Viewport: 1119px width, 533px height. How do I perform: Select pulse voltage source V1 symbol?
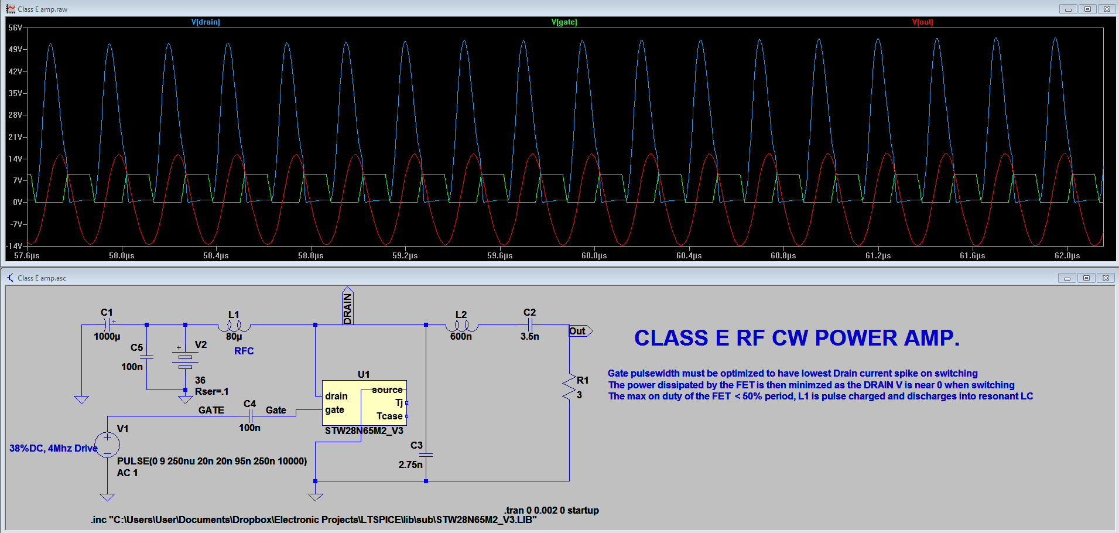pos(108,445)
